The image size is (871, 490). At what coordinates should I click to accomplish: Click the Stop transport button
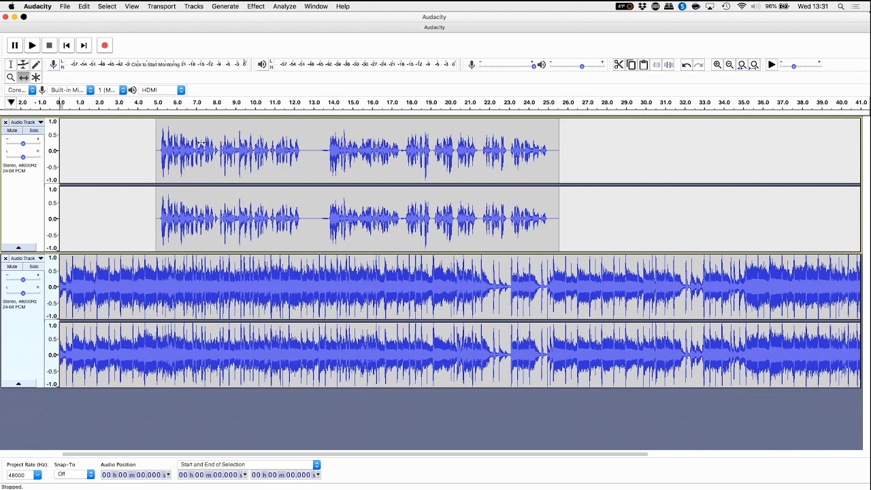(x=49, y=46)
